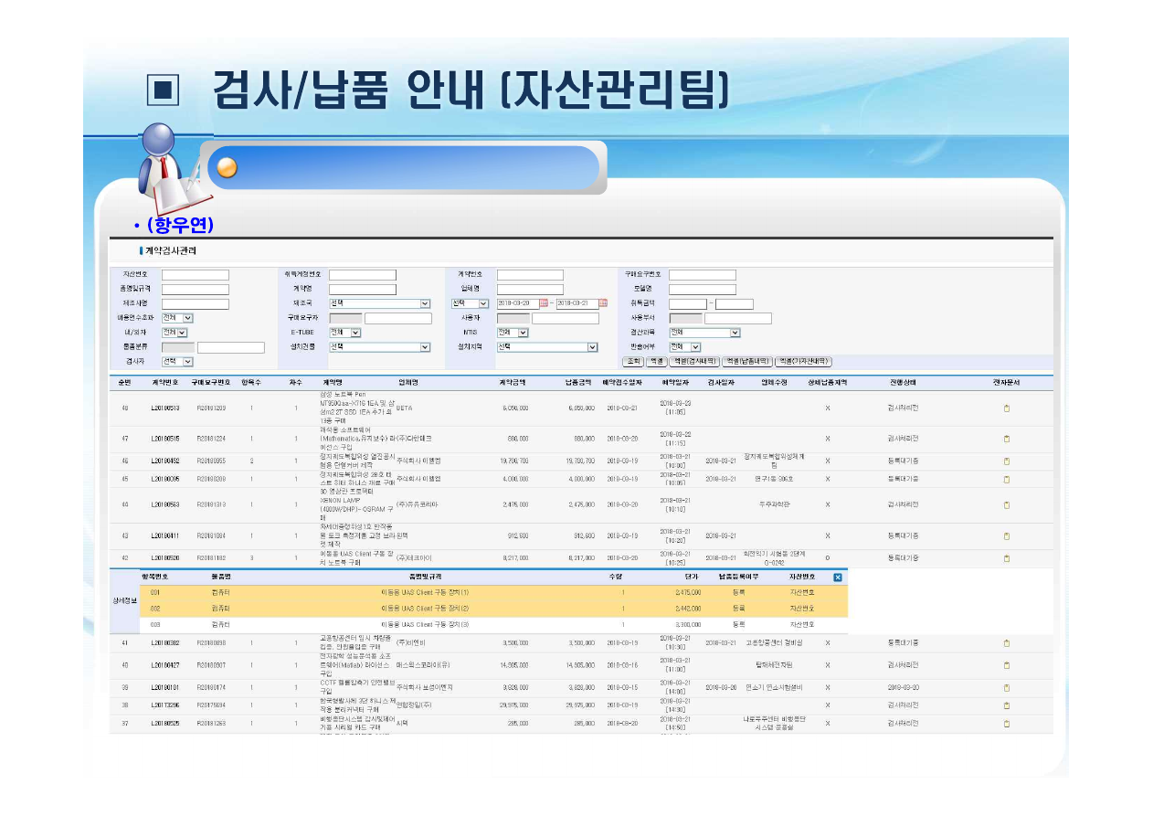Open the end date calendar picker
Viewport: 1153px width, 816px height.
(x=603, y=303)
